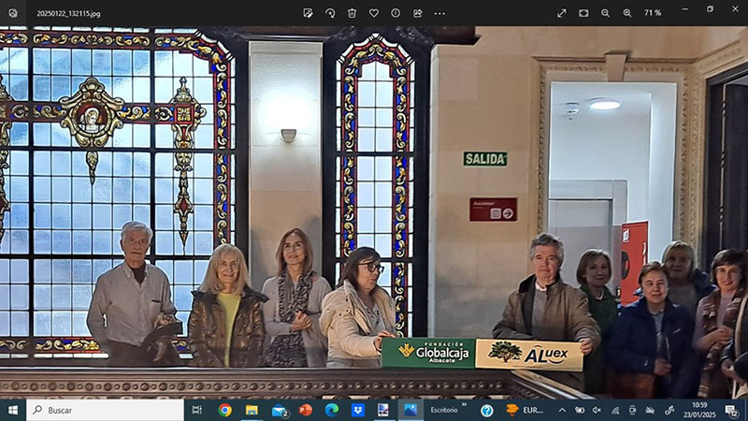This screenshot has height=421, width=748.
Task: Rotate the photo
Action: click(x=330, y=13)
